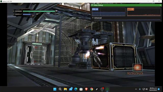The height and width of the screenshot is (92, 163).
Task: Open the Windows Start menu
Action: [55, 89]
